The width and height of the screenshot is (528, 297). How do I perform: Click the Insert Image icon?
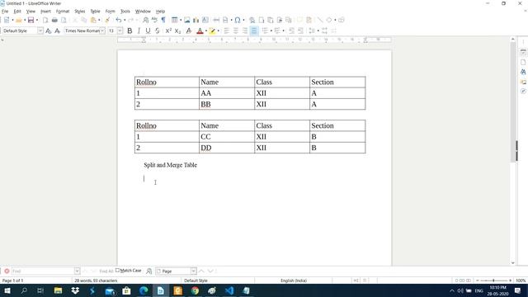coord(187,20)
